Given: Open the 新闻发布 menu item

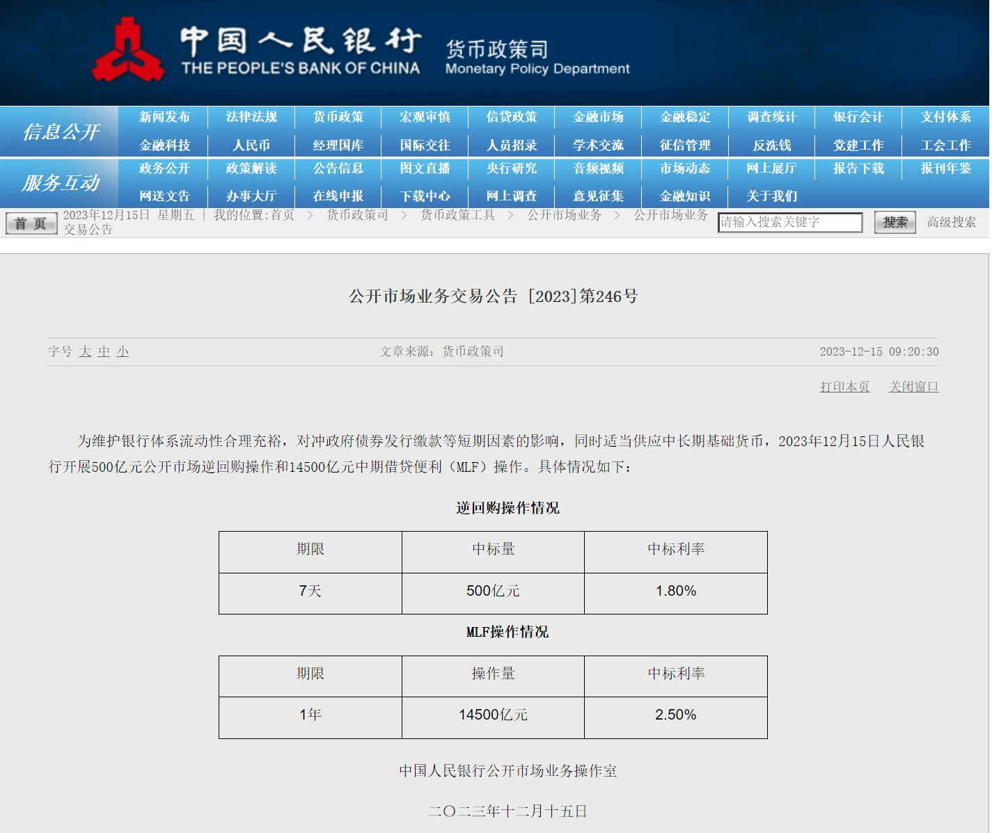Looking at the screenshot, I should pos(164,117).
